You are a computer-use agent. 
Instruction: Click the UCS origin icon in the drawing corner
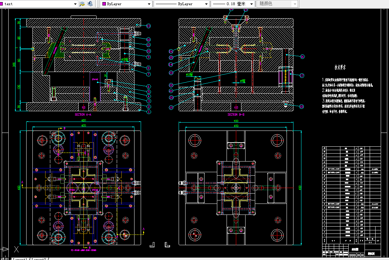coord(10,249)
